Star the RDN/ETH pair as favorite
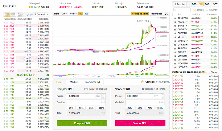Viewport: 222px width, 131px height. 175,52
